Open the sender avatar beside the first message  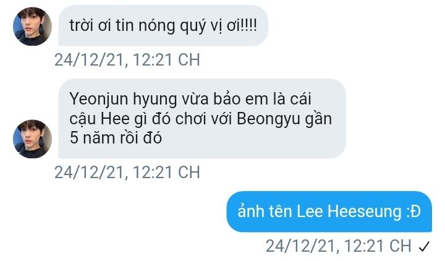coord(32,27)
